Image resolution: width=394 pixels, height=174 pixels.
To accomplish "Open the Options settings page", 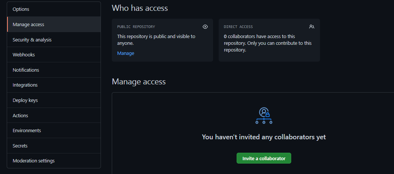I will pos(54,9).
